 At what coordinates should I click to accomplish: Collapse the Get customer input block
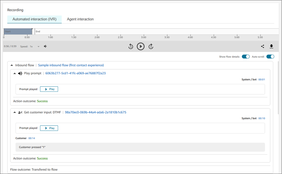[x=15, y=112]
